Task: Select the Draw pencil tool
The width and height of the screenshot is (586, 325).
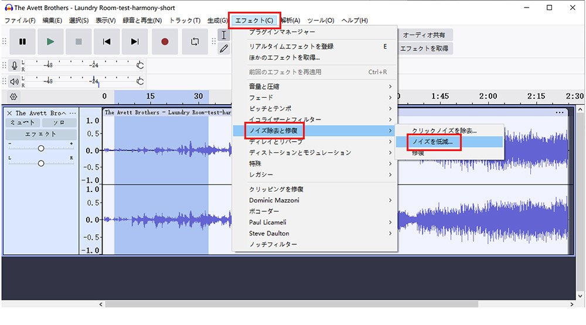Action: pyautogui.click(x=223, y=48)
